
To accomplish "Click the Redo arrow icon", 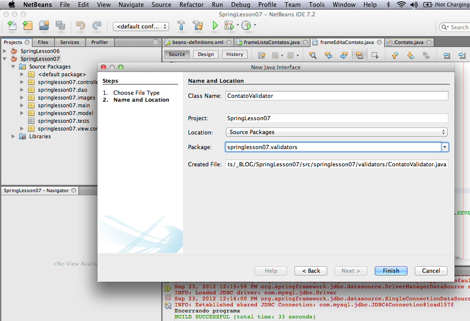I will coord(97,26).
